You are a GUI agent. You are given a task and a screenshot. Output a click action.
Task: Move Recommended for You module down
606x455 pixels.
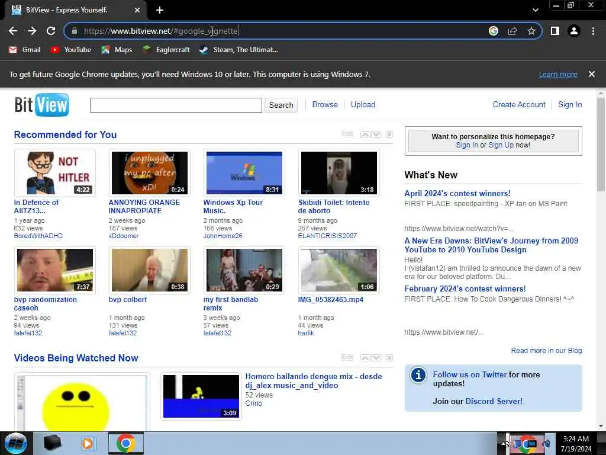(376, 134)
